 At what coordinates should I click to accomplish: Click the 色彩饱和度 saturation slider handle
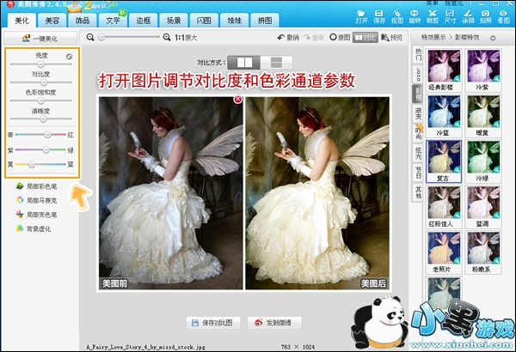[x=40, y=100]
